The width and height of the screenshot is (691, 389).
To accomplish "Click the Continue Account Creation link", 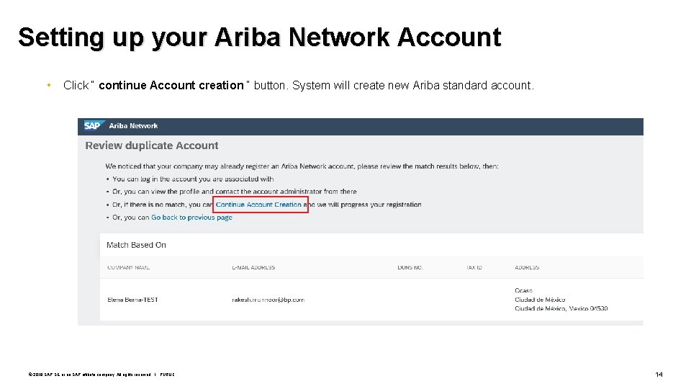I will [259, 205].
